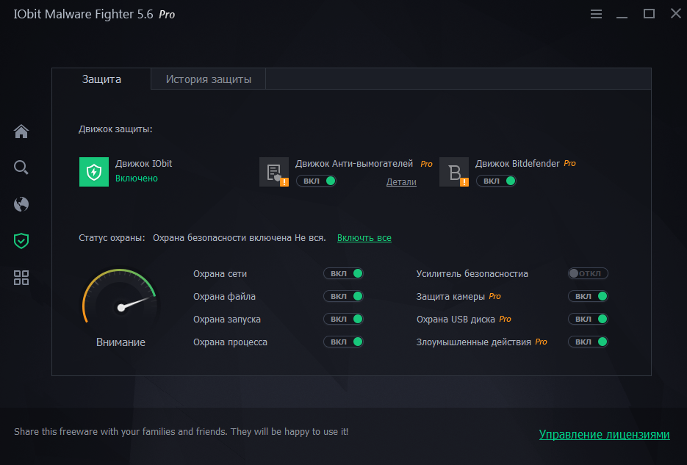The width and height of the screenshot is (687, 465).
Task: Click the Детали link
Action: click(x=401, y=182)
